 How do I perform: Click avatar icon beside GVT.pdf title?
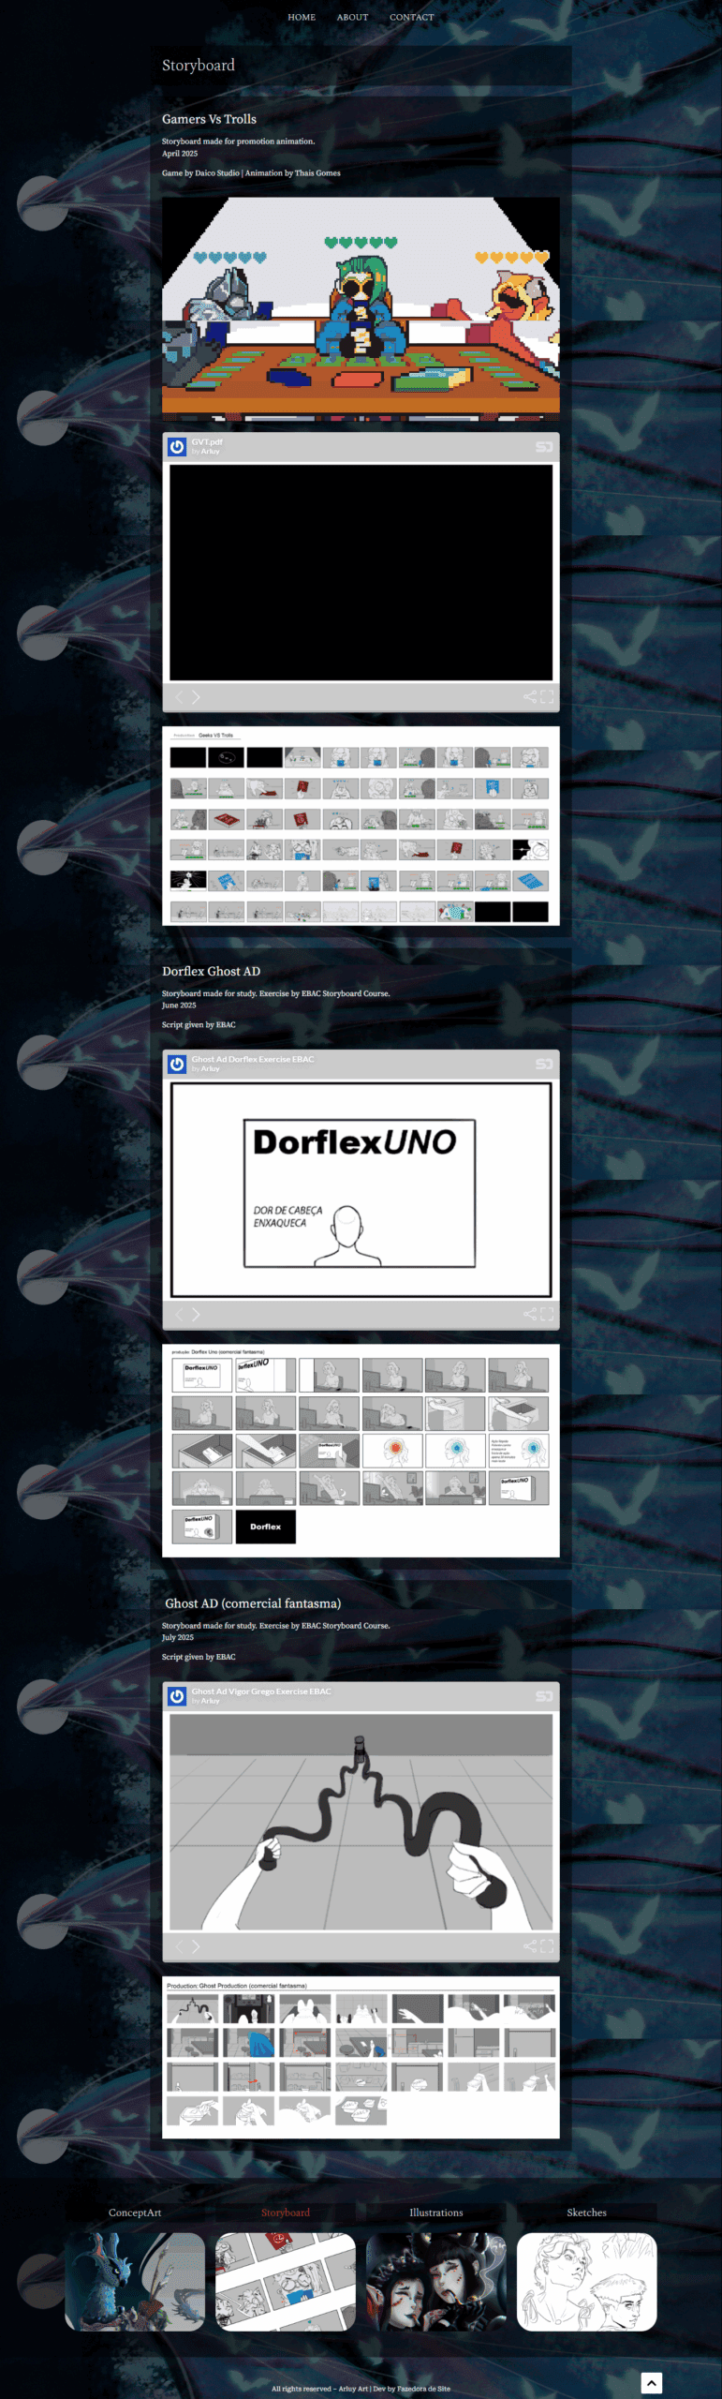pyautogui.click(x=177, y=447)
